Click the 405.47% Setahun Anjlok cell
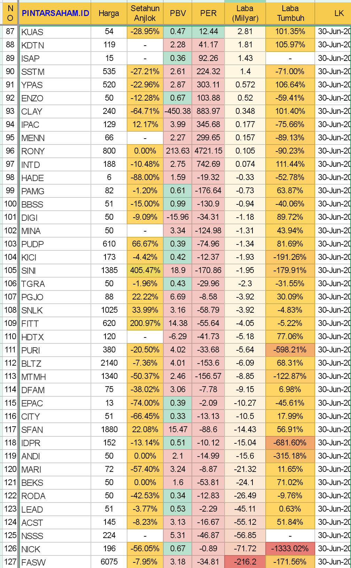Viewport: 351px width, 568px height. 145,270
